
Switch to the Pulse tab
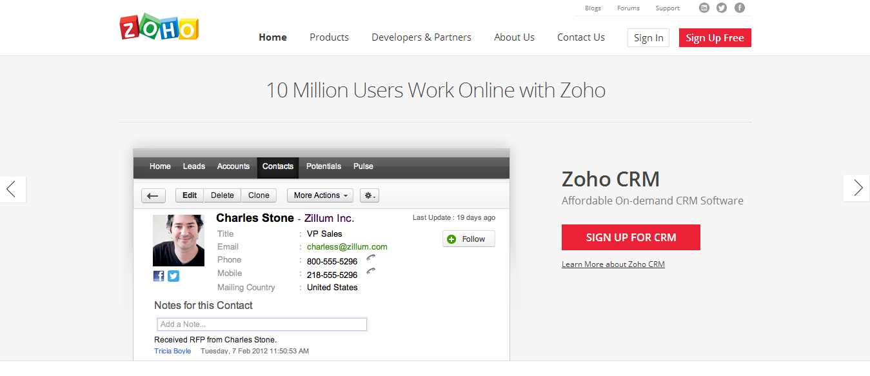click(x=363, y=166)
